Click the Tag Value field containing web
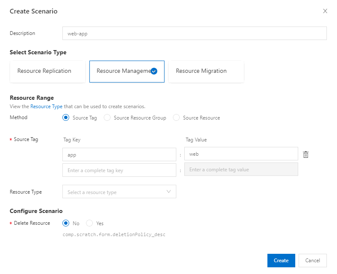The height and width of the screenshot is (274, 337). (x=241, y=154)
